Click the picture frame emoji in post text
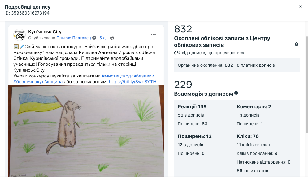 pyautogui.click(x=16, y=47)
